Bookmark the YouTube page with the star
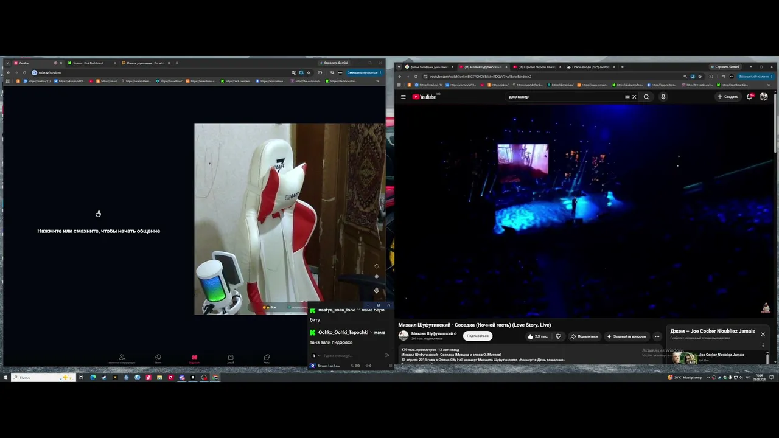The width and height of the screenshot is (779, 438). 700,77
